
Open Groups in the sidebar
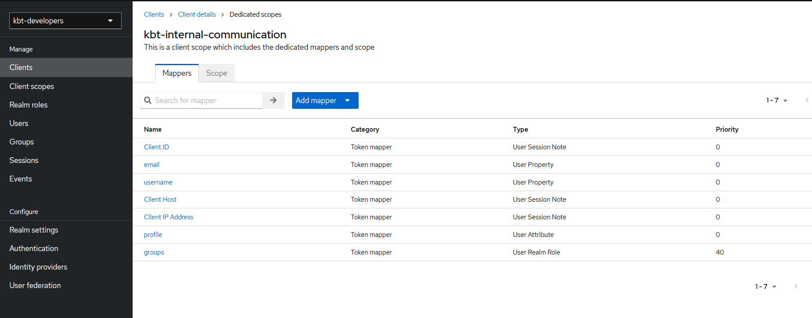66,142
